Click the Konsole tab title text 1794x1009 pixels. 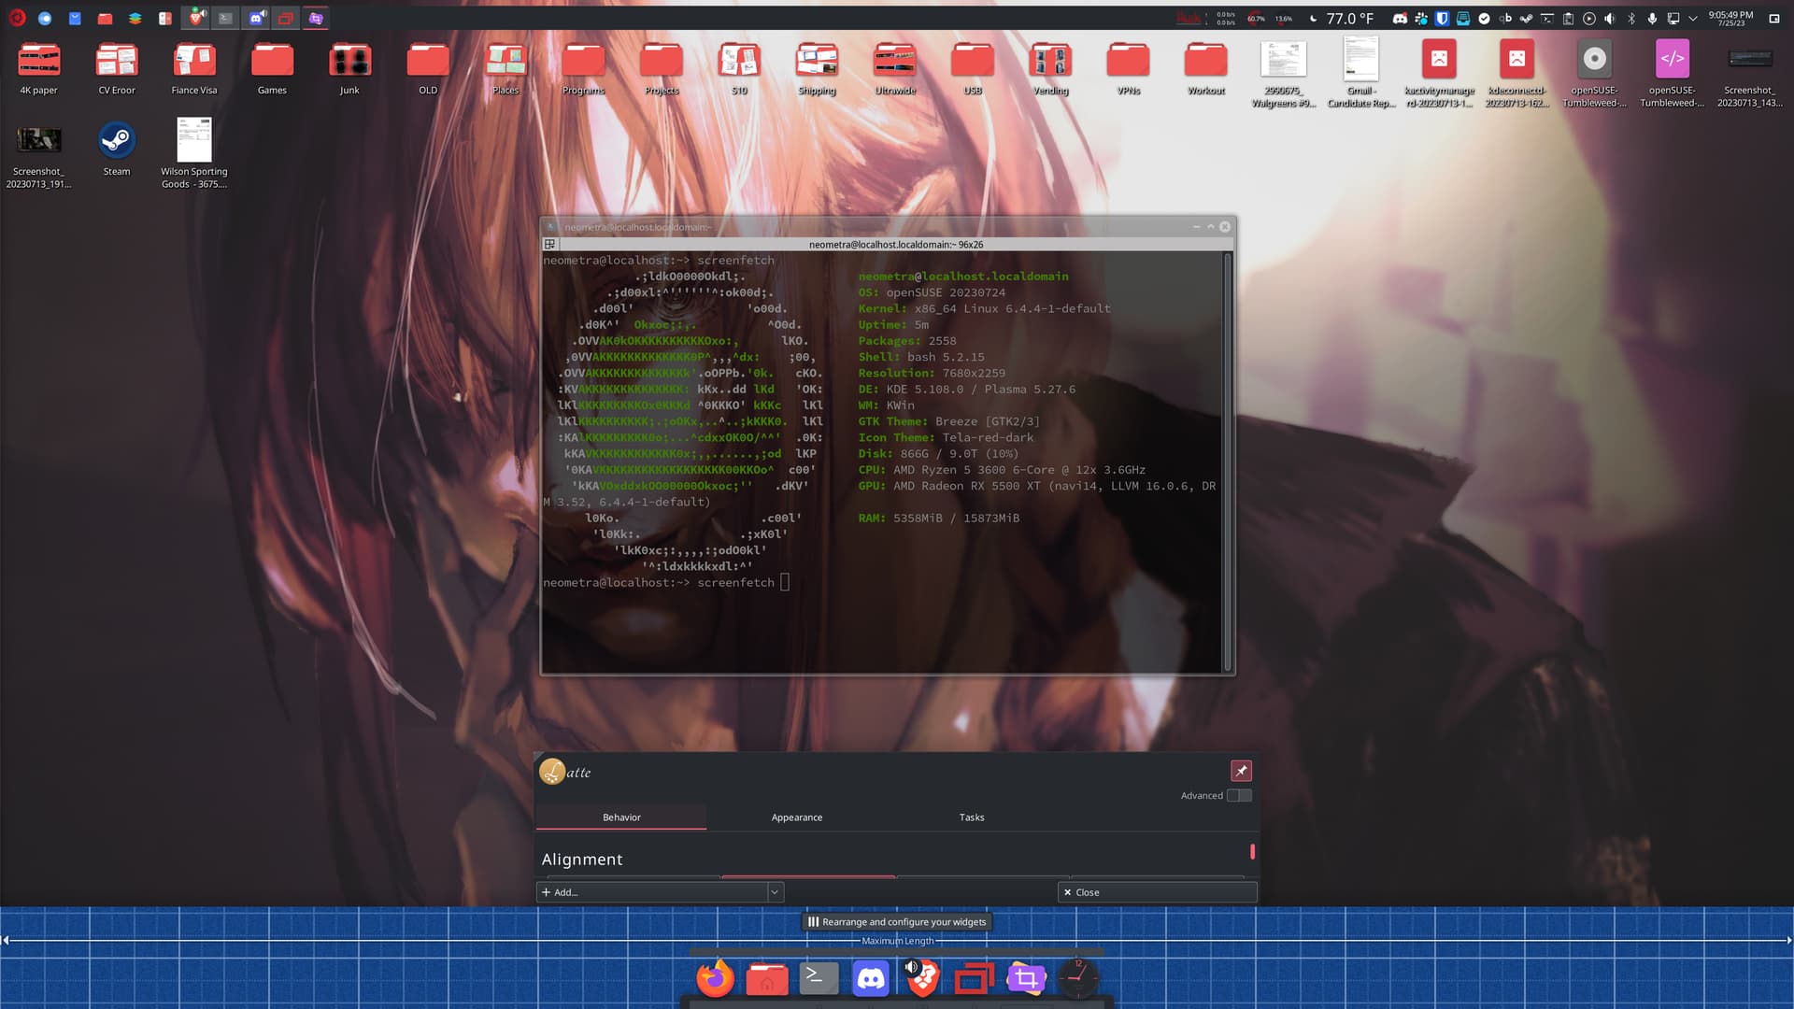pos(895,244)
